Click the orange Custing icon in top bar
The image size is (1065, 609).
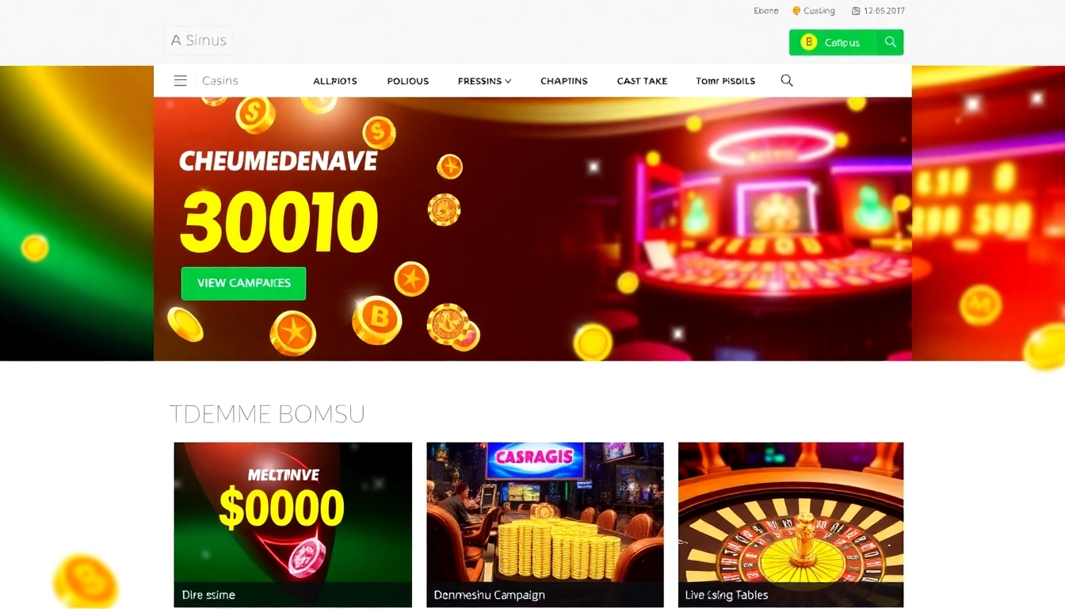coord(796,11)
